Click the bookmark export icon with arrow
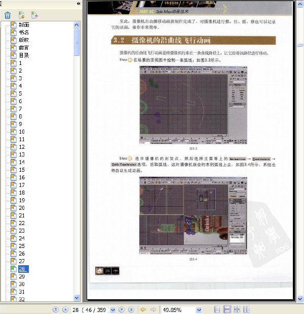 point(34,15)
